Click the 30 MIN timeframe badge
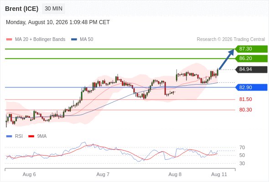This screenshot has height=182, width=269. [x=53, y=9]
